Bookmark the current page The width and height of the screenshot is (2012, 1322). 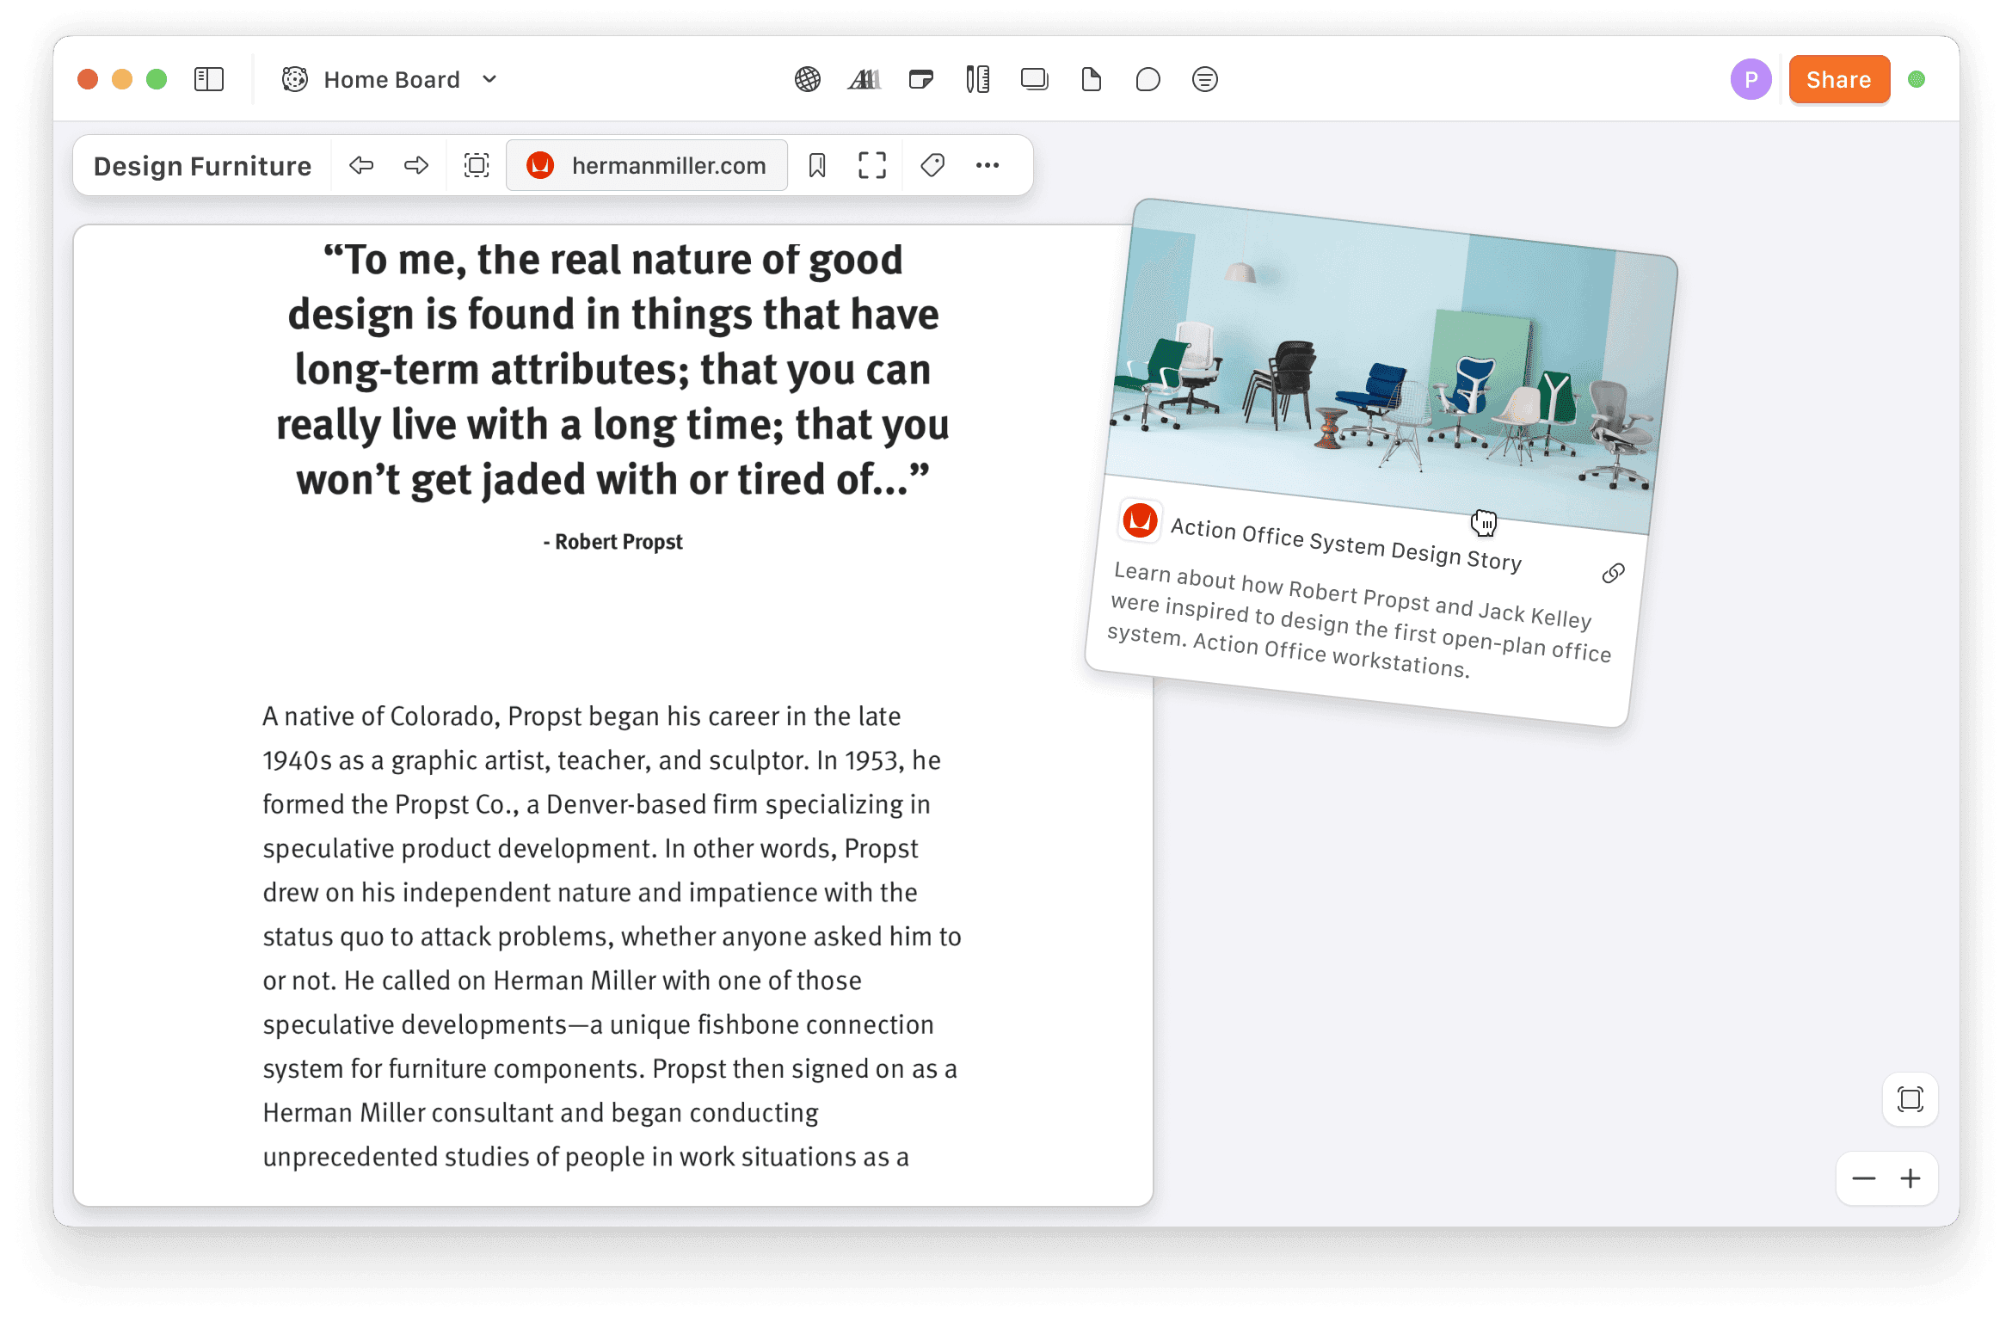(817, 165)
